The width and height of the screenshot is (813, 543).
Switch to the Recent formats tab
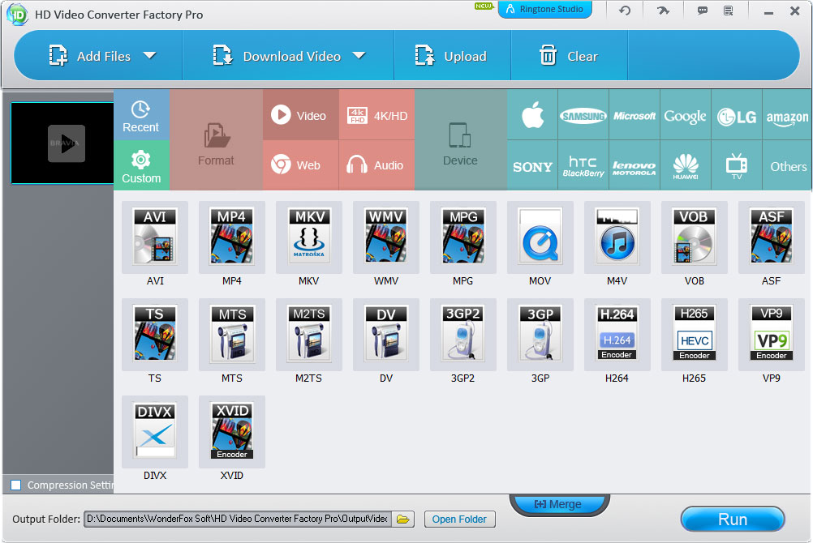[141, 115]
